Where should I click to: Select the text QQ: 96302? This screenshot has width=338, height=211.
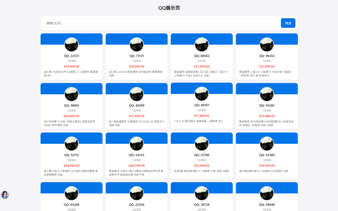[x=267, y=56]
